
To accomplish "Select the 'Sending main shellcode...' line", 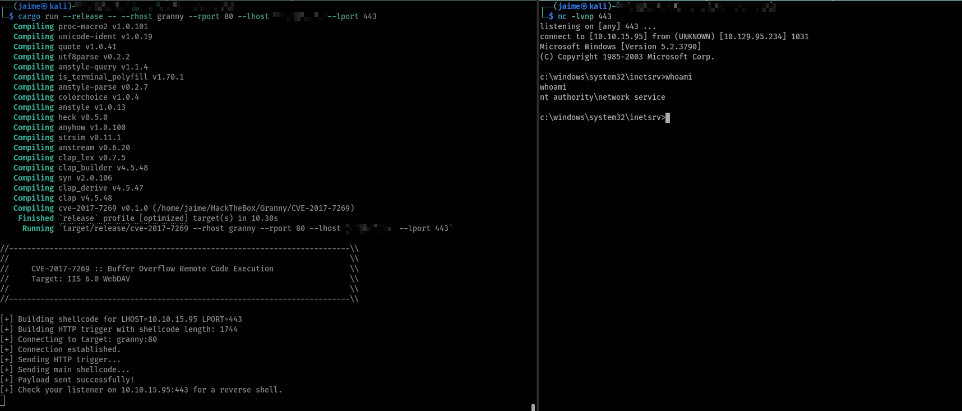I will tap(65, 370).
